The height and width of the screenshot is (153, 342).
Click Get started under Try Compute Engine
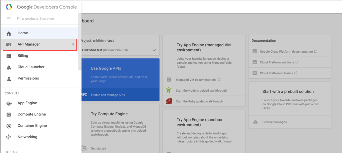point(99,148)
